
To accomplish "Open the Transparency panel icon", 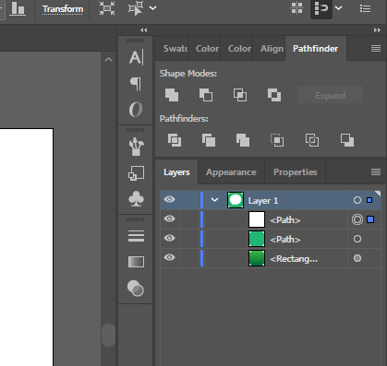I will 136,289.
